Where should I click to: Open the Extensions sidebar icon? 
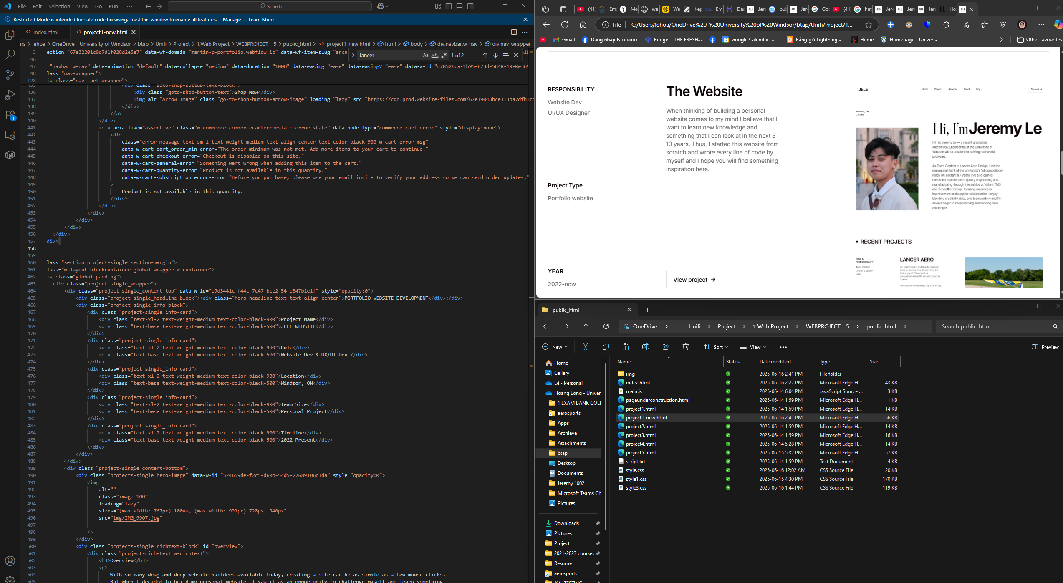10,115
